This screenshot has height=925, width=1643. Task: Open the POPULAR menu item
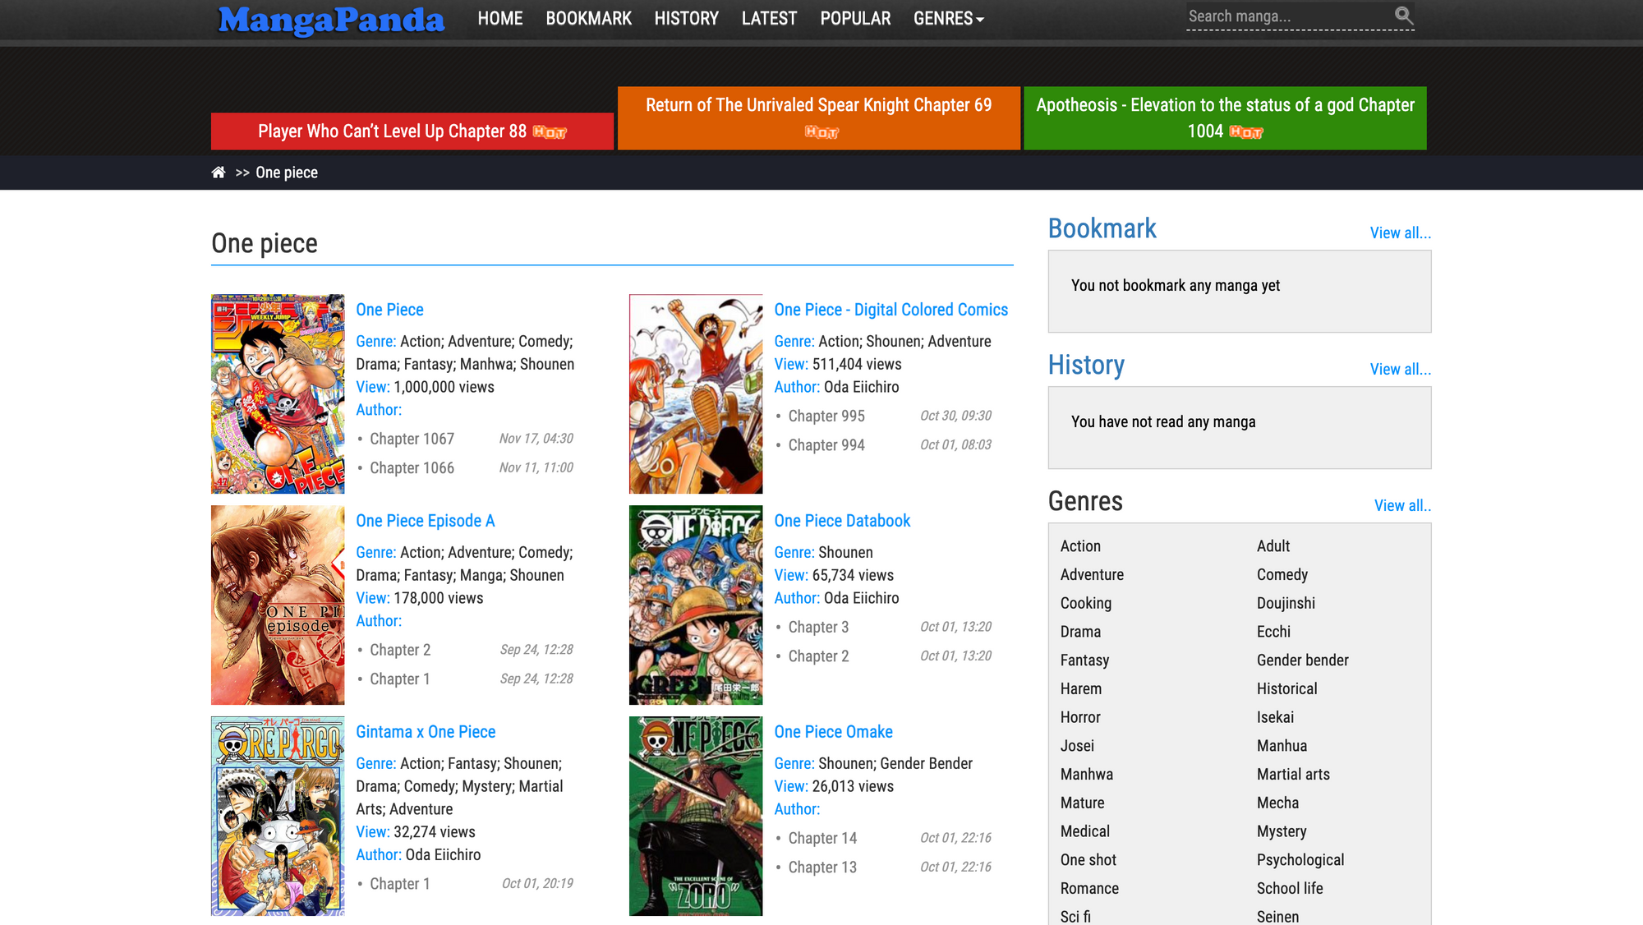point(855,18)
